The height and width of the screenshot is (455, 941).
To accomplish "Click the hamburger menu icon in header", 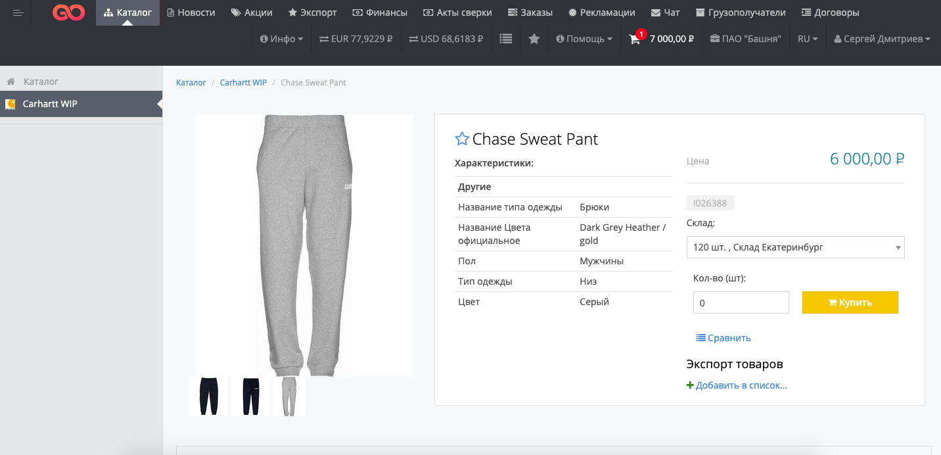I will tap(18, 13).
